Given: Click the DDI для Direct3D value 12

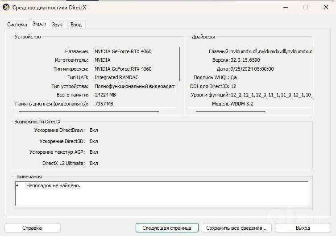Looking at the screenshot, I should (x=233, y=86).
